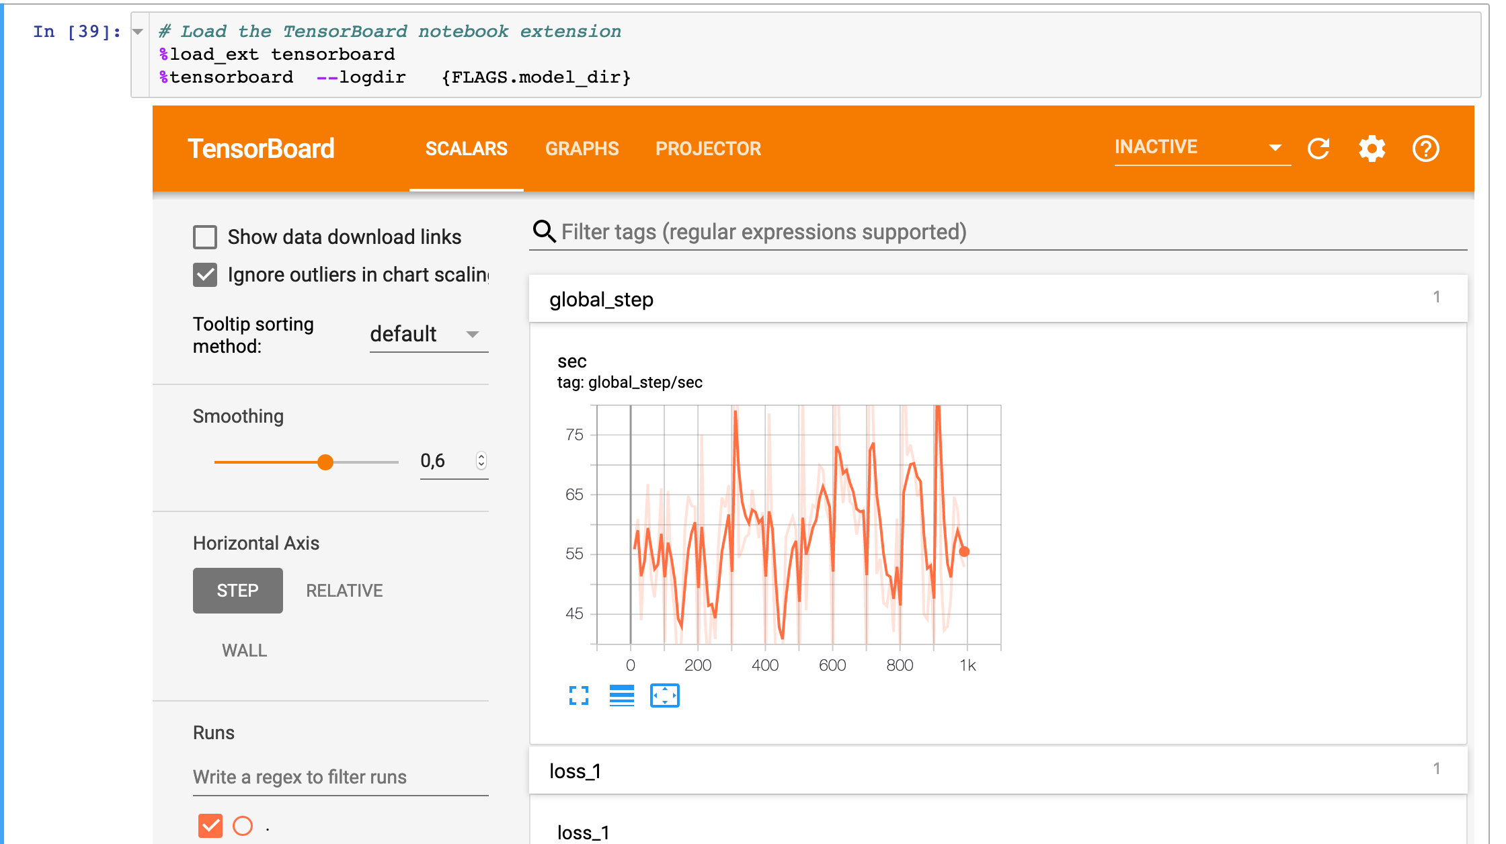The image size is (1506, 844).
Task: Uncheck Ignore outliers in chart scaling
Action: 205,275
